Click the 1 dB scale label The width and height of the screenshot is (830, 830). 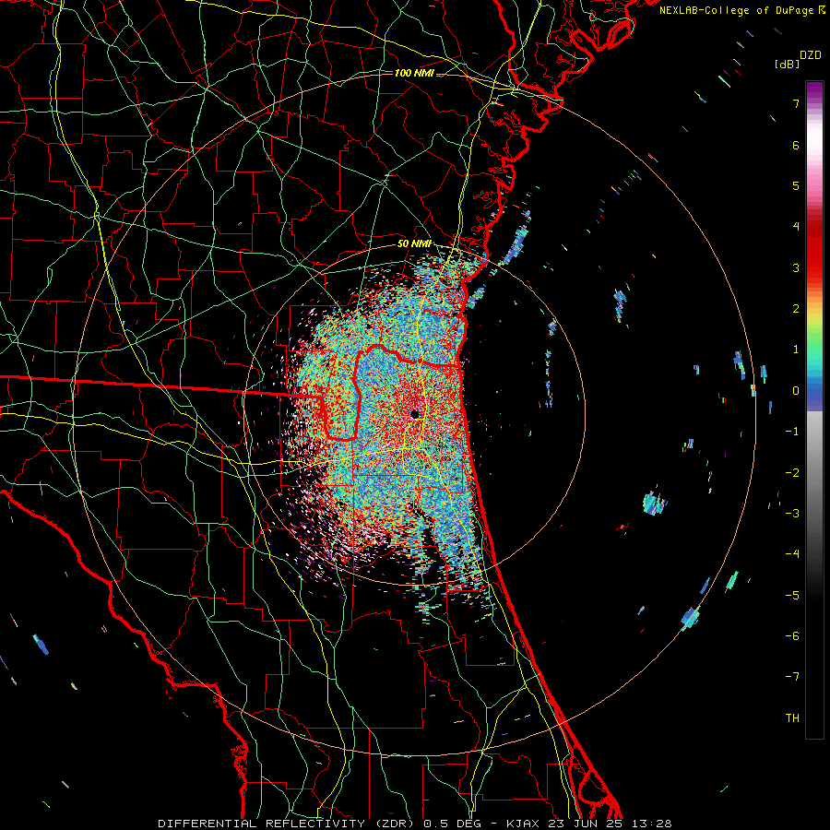(x=796, y=350)
